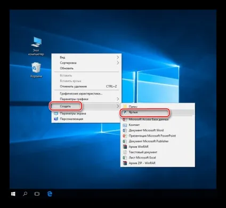Image resolution: width=226 pixels, height=208 pixels.
Task: Open the Windows Start button
Action: (13, 194)
